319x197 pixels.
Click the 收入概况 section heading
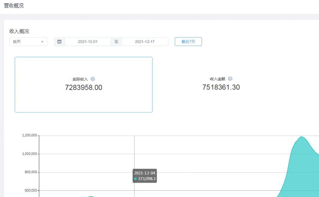(x=19, y=31)
